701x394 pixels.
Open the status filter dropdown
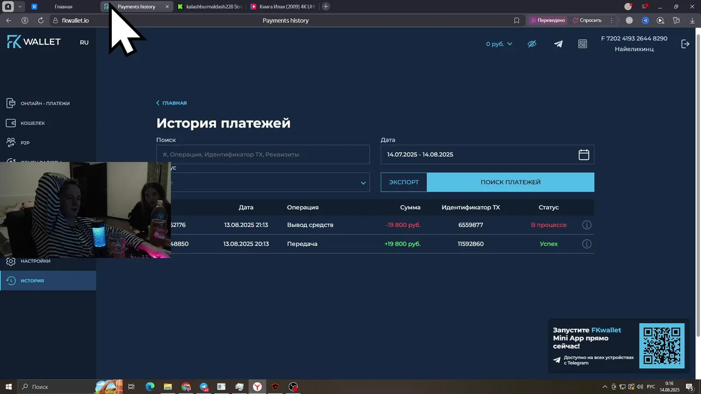263,183
